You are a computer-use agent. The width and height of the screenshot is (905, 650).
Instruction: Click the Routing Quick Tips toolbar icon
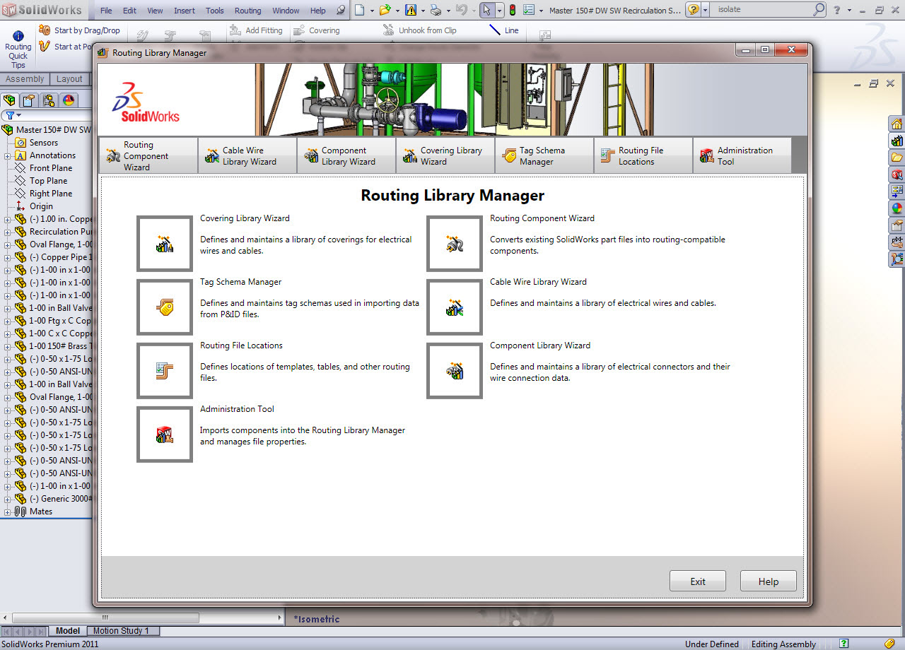click(18, 47)
